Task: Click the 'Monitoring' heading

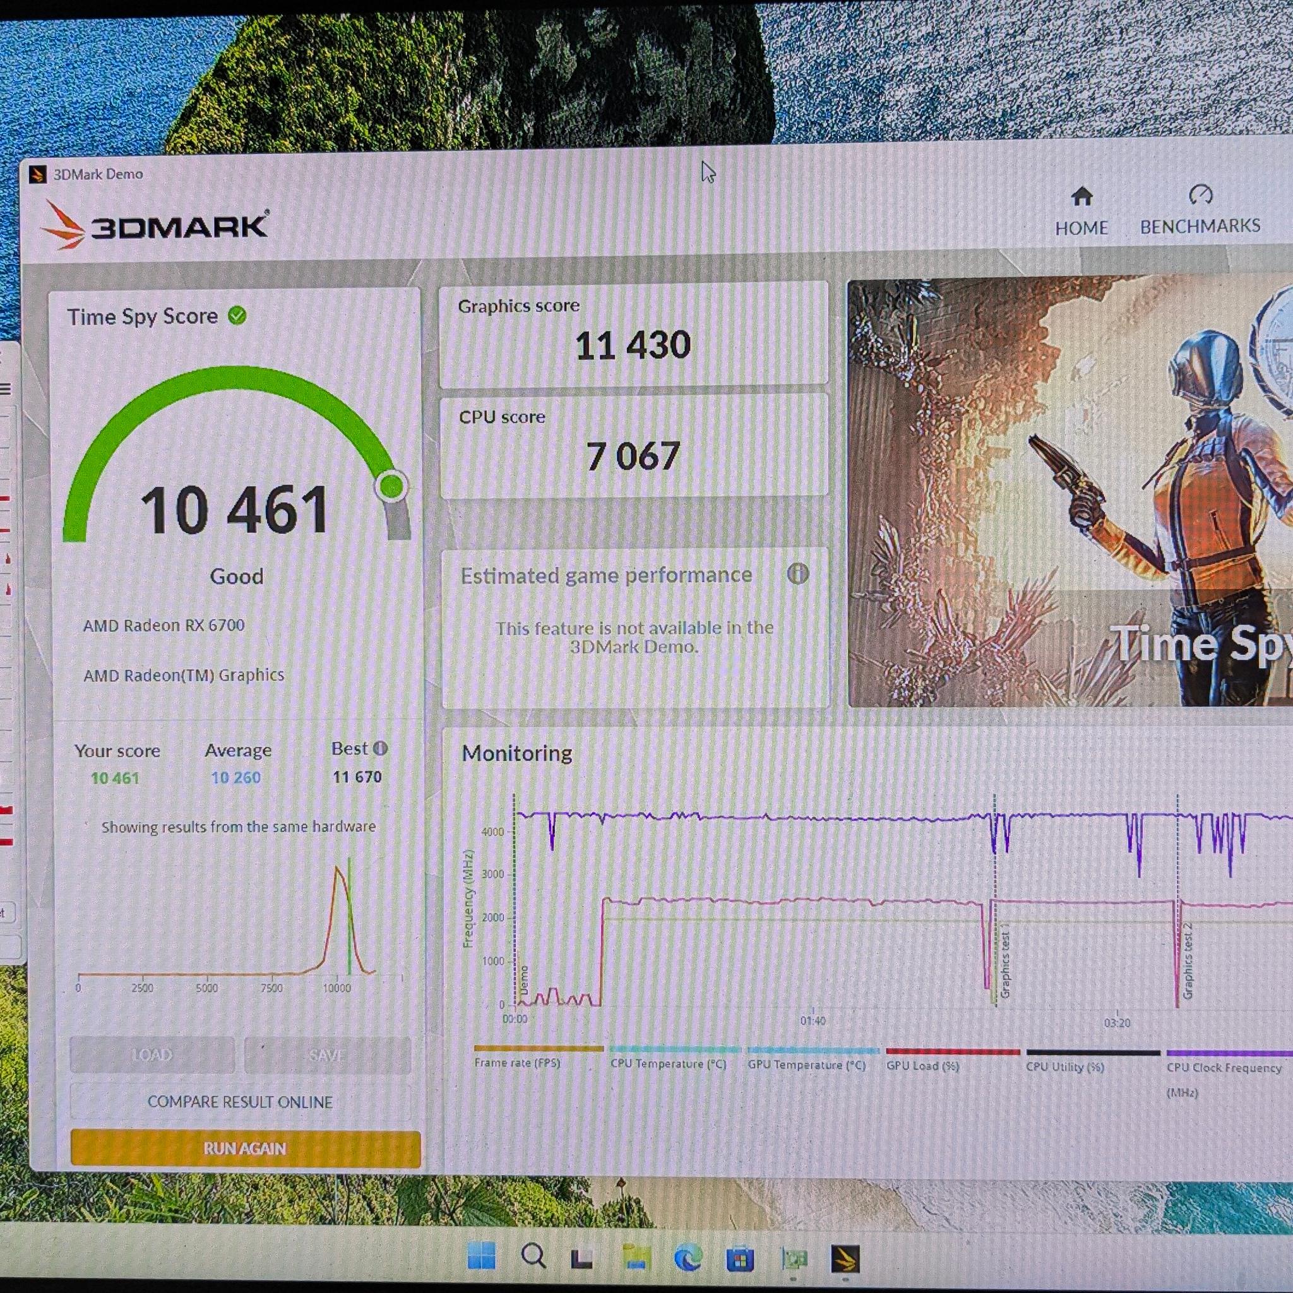Action: pos(516,754)
